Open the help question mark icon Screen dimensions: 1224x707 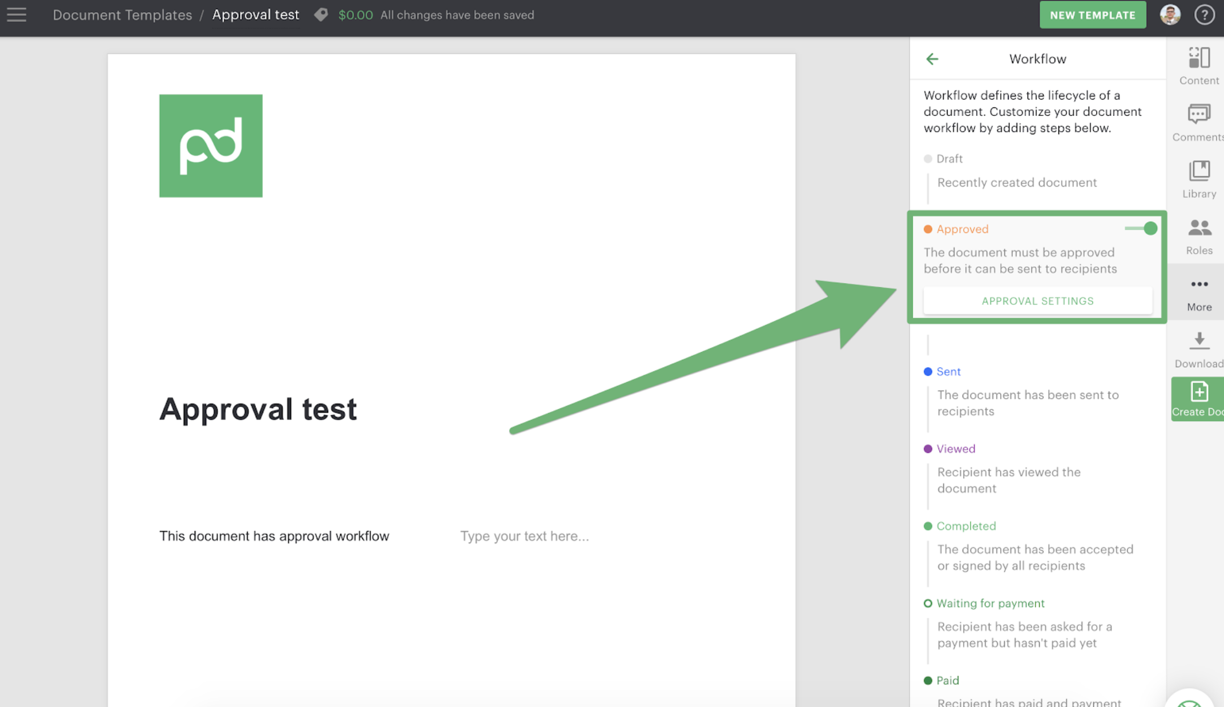point(1204,15)
